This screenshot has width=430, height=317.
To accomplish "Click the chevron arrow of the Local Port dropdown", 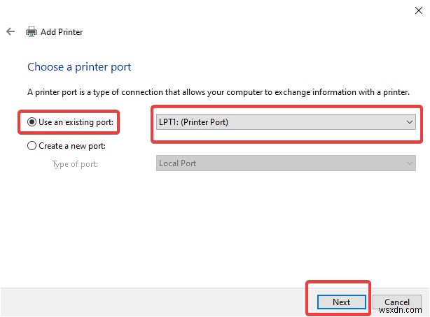I will 410,163.
